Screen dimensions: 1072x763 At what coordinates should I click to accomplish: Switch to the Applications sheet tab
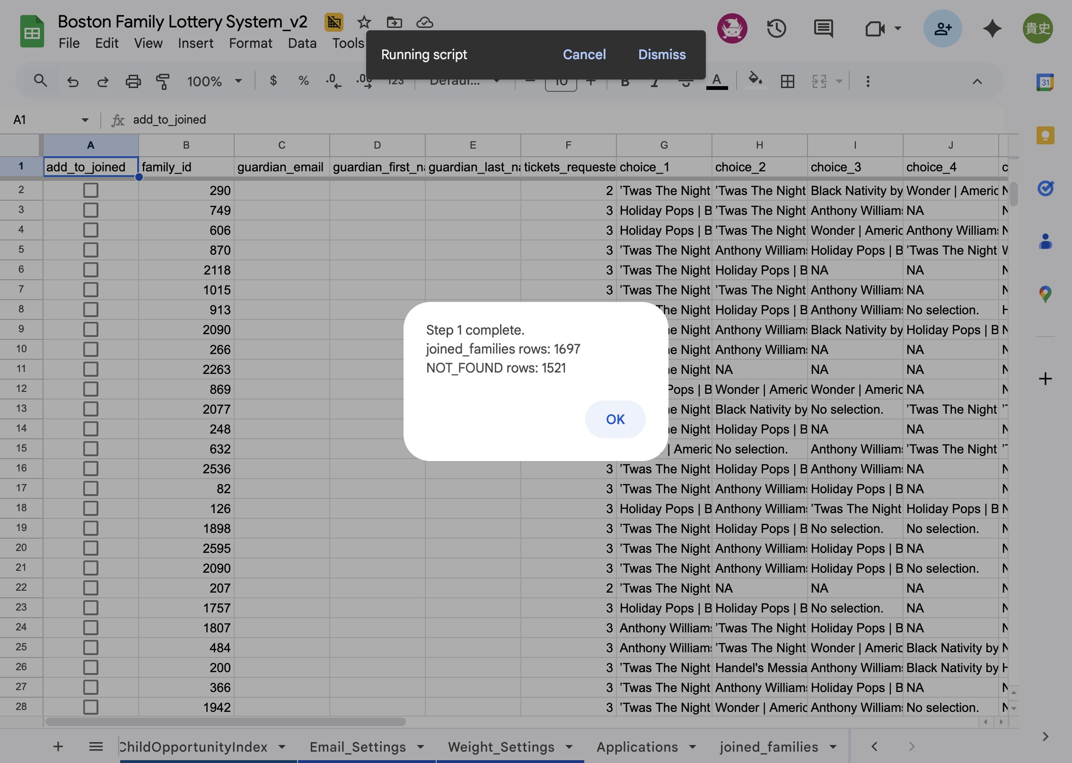pos(637,747)
